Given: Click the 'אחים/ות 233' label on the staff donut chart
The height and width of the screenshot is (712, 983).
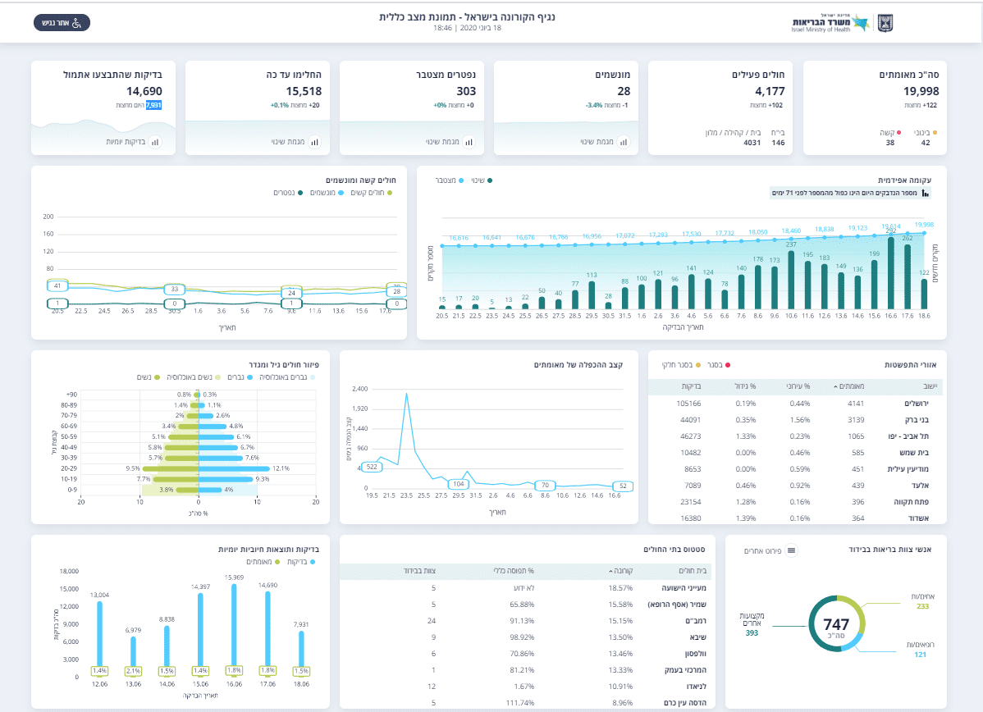Looking at the screenshot, I should pyautogui.click(x=922, y=601).
